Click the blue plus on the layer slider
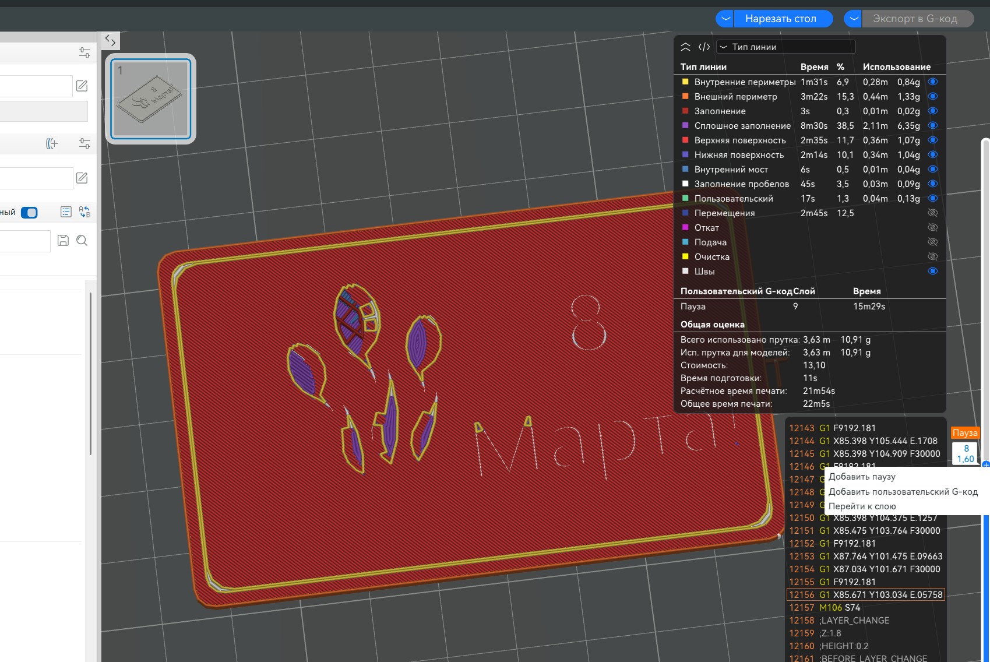 [985, 464]
